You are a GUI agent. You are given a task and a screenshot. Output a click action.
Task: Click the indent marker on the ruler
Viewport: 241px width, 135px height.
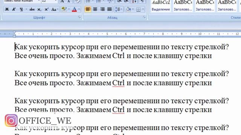pyautogui.click(x=14, y=34)
